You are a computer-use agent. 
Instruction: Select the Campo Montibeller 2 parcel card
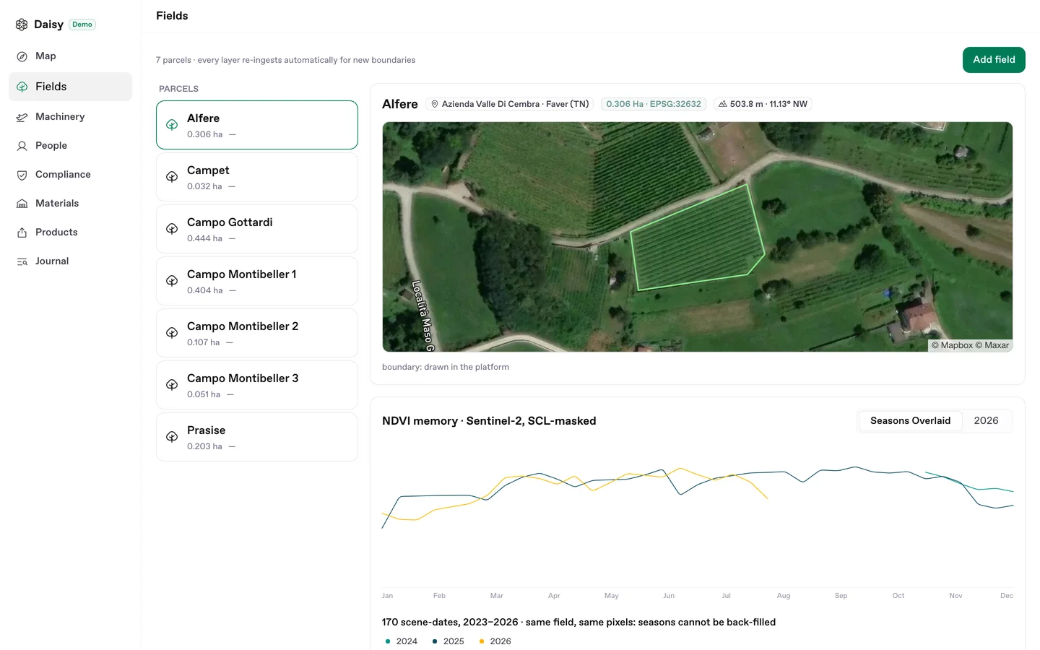coord(257,333)
